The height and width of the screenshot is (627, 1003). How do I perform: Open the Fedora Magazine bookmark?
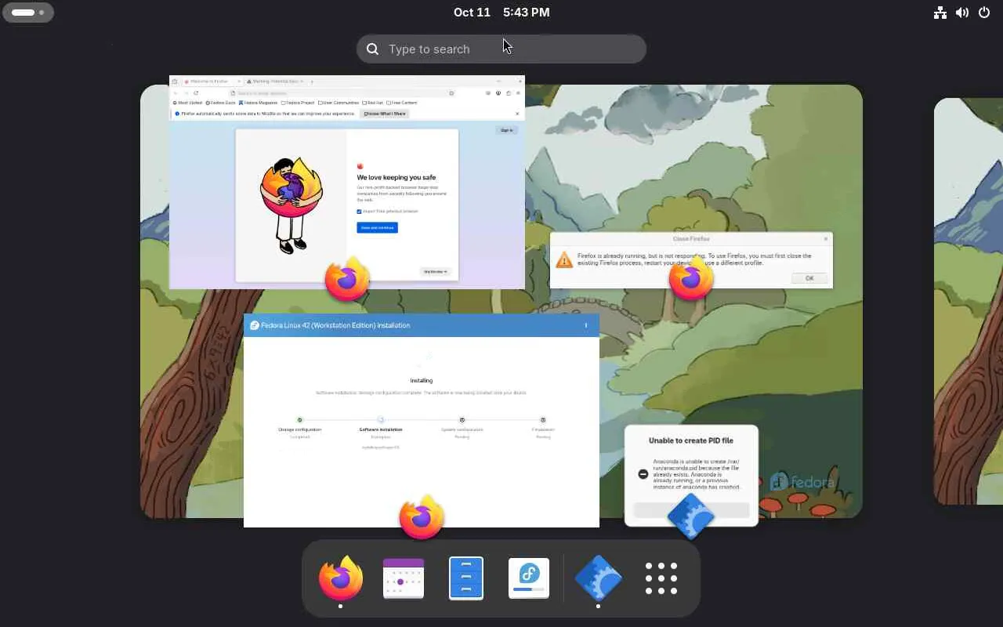coord(259,103)
